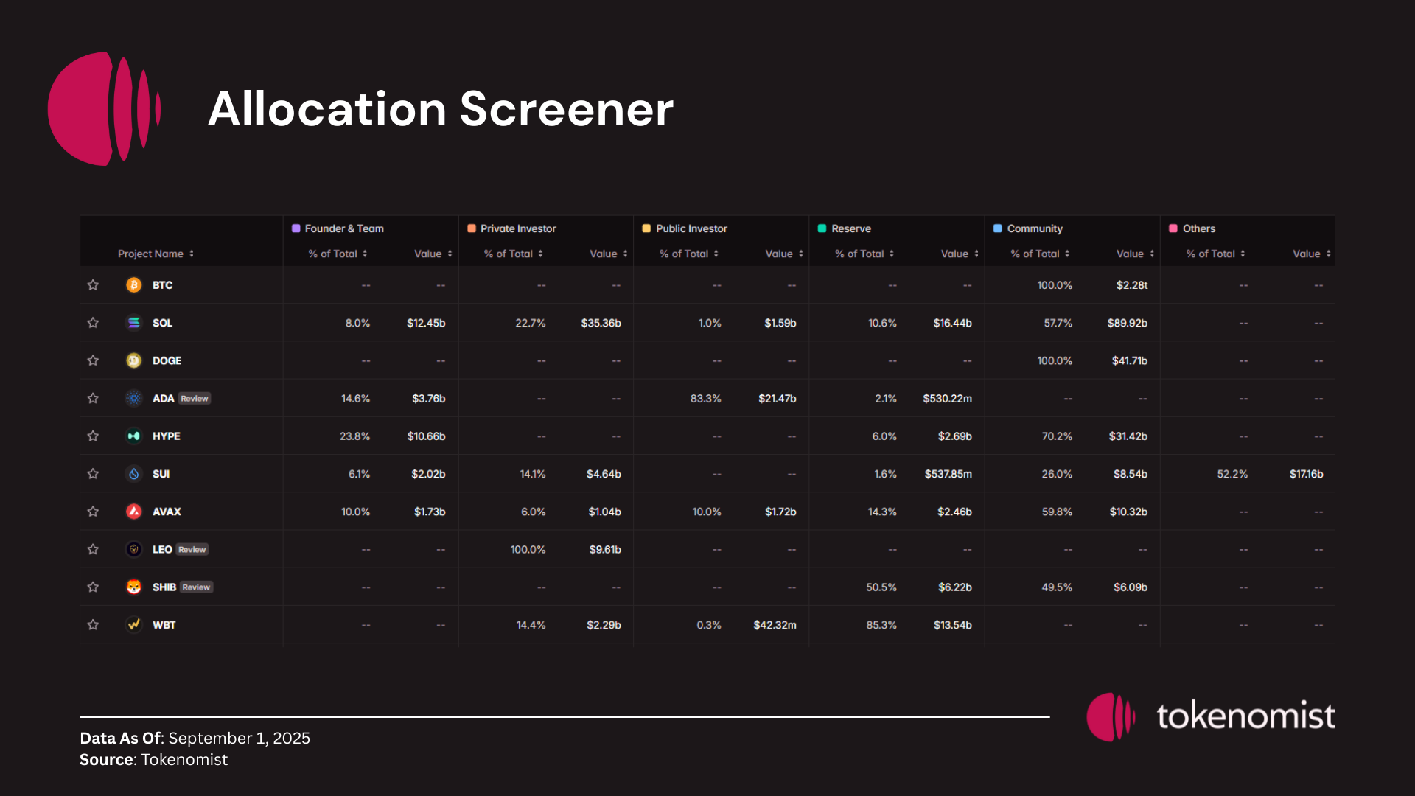The image size is (1415, 796).
Task: Select the Private Investor column group header
Action: tap(517, 228)
